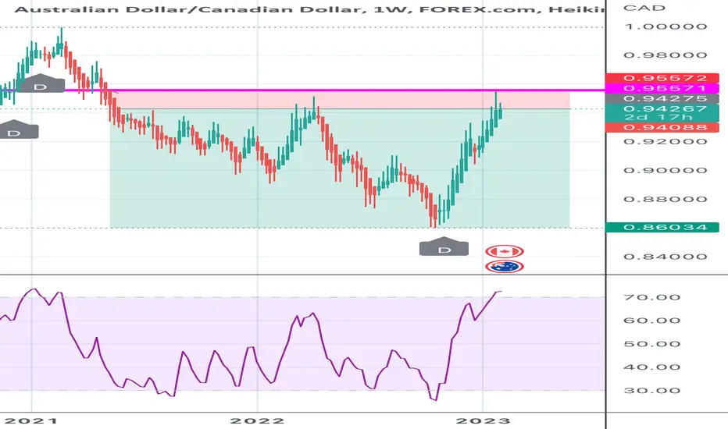Open the D marker near the 2021 price peak
Viewport: 728px width, 429px height.
point(41,83)
